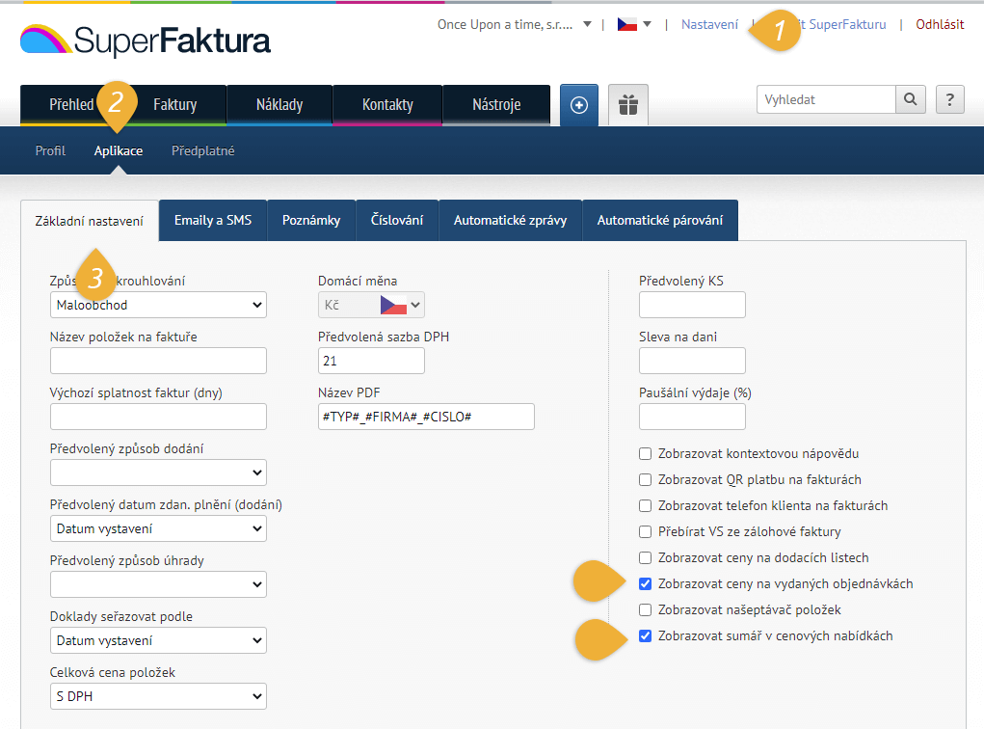Click the Předvolený KS field
Screen dimensions: 984x729
(x=692, y=305)
